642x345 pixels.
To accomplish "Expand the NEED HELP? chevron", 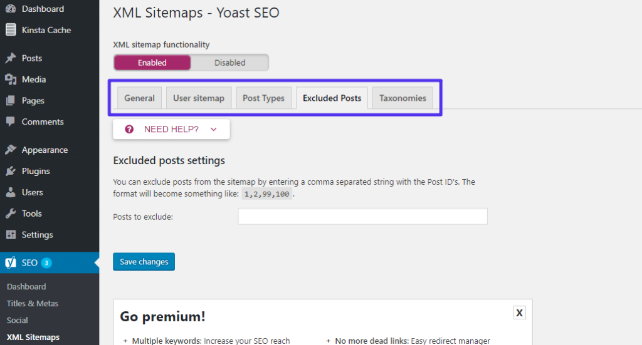I will [x=213, y=129].
